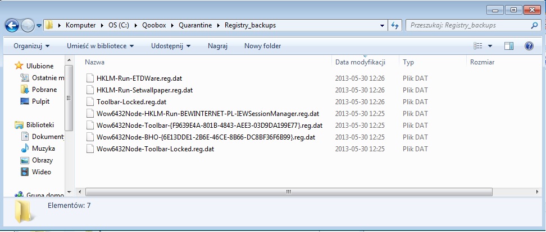Open Dokumenty library in sidebar

[x=48, y=137]
